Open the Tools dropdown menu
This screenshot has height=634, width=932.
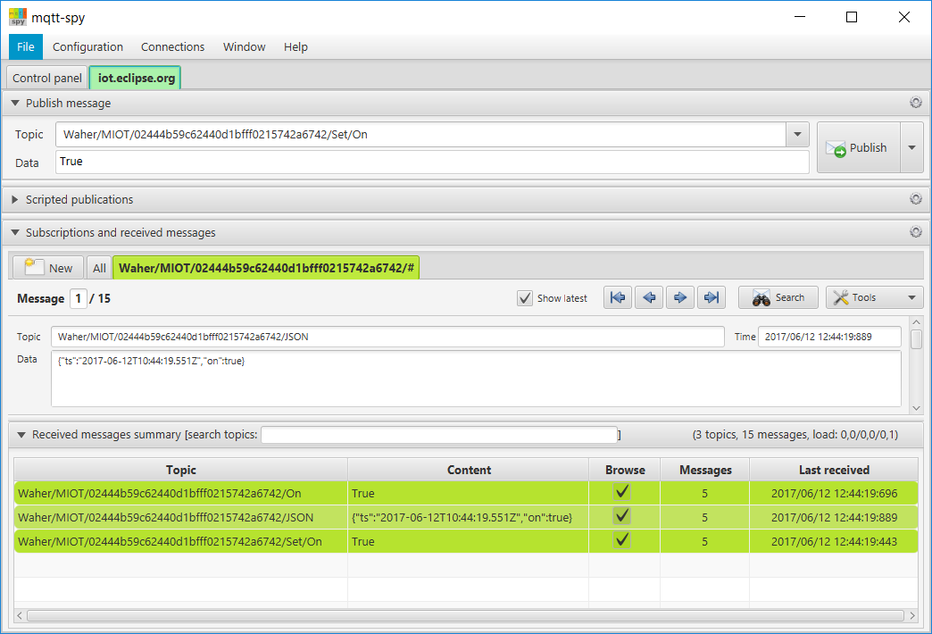(874, 297)
